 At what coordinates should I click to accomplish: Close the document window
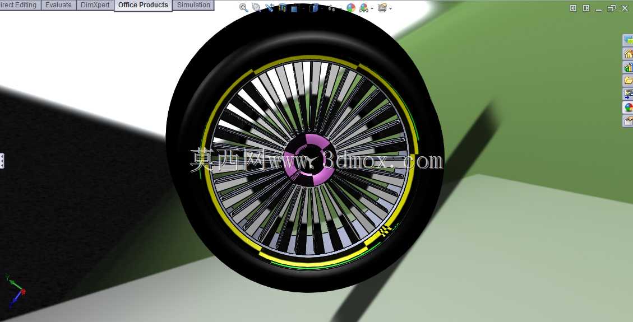coord(625,8)
